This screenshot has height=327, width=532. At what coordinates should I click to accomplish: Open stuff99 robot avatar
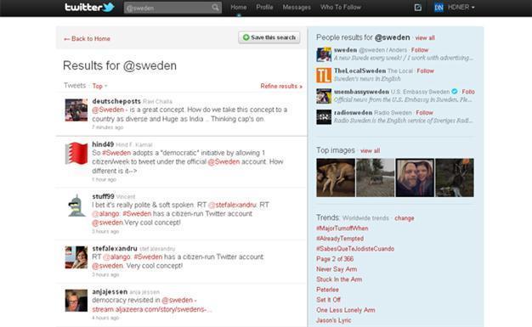pos(76,206)
